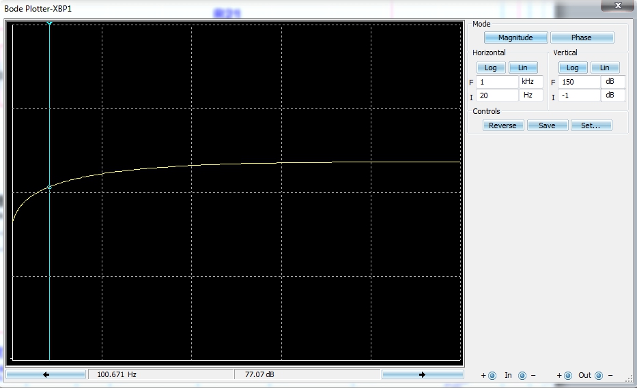Set the horizontal axis to Lin scale

coord(523,68)
